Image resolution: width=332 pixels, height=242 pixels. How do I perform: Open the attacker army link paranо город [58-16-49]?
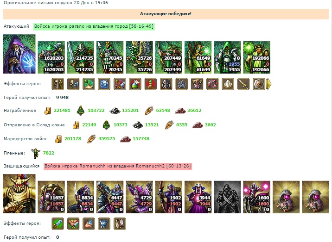(94, 26)
